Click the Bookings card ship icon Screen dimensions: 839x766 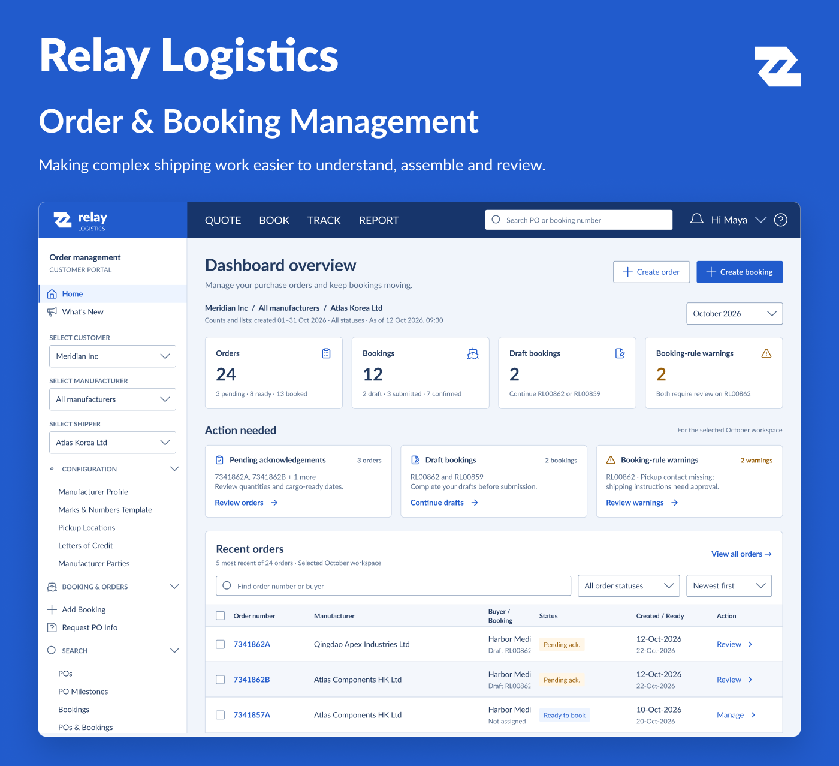pos(473,353)
